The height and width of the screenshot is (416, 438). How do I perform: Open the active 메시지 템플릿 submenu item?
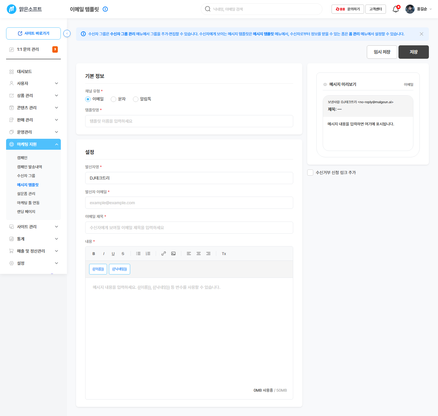coord(28,185)
